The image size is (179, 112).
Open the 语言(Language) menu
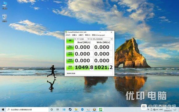pos(98,35)
